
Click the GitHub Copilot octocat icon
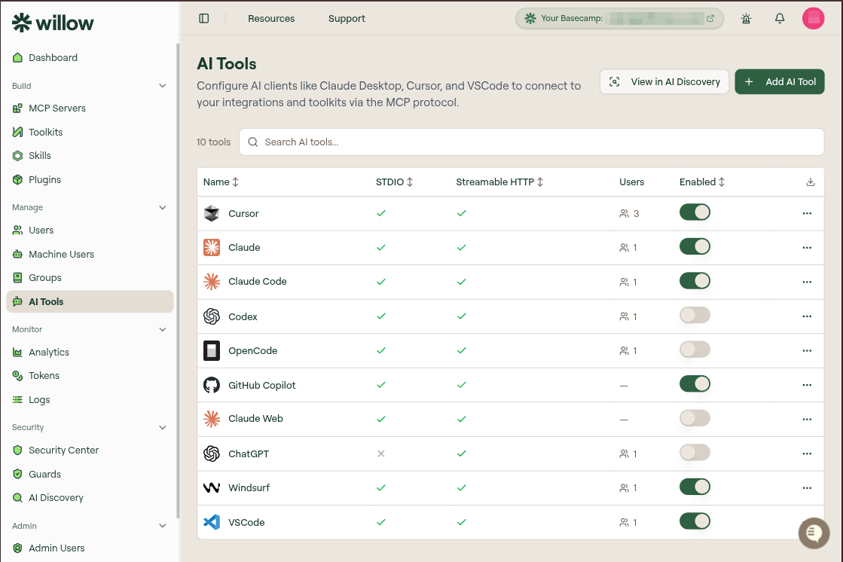pyautogui.click(x=212, y=385)
